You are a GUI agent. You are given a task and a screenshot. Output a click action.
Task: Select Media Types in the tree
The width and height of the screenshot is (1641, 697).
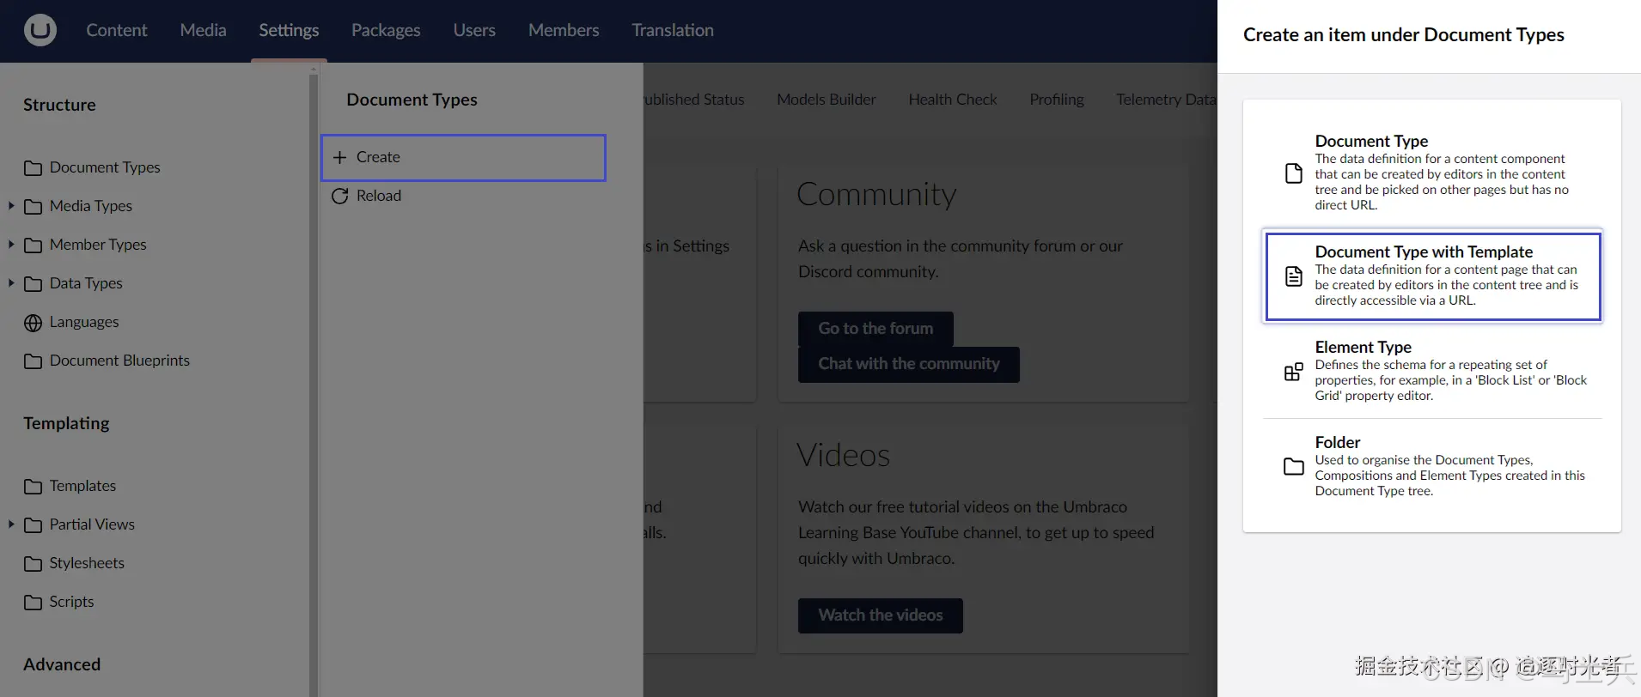[91, 206]
